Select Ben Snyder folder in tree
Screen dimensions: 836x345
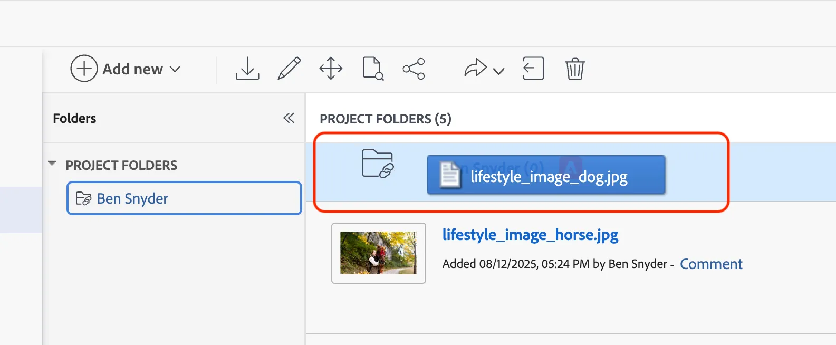coord(184,198)
